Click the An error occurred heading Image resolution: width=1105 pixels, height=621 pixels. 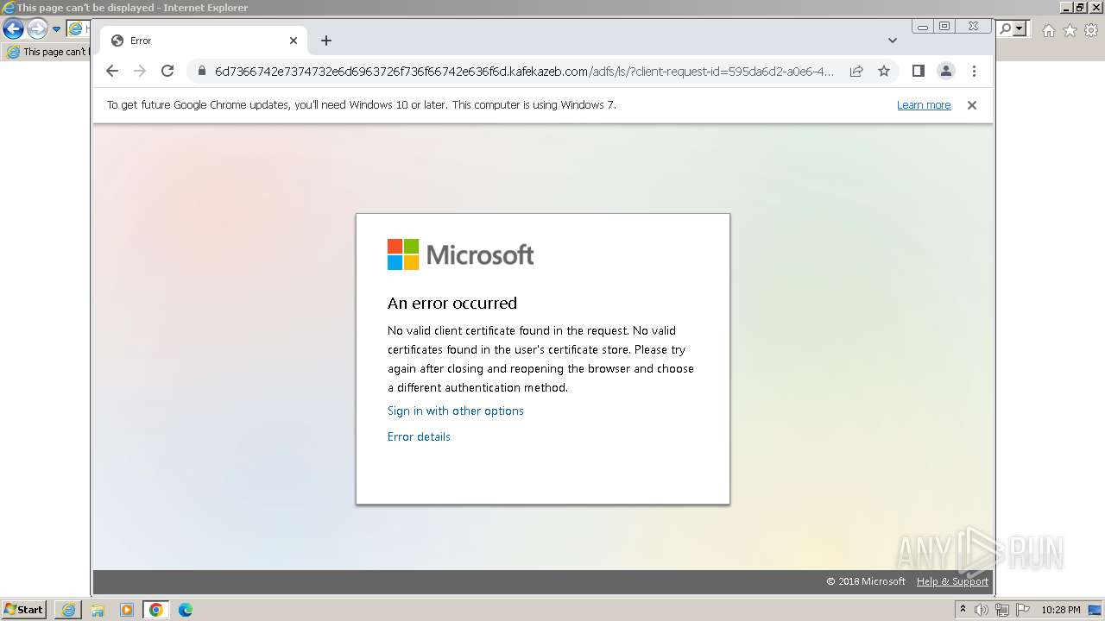click(x=452, y=303)
